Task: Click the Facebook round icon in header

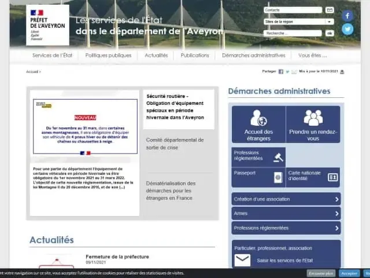Action: (347, 16)
